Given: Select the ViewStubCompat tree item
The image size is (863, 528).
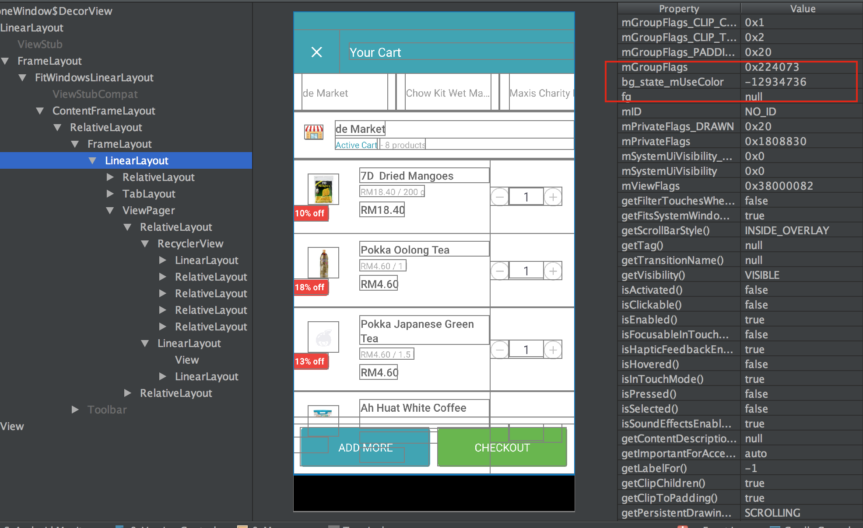Looking at the screenshot, I should (x=95, y=94).
